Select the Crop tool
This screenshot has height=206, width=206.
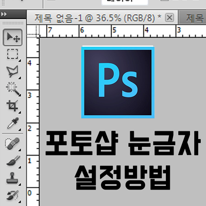coord(12,106)
